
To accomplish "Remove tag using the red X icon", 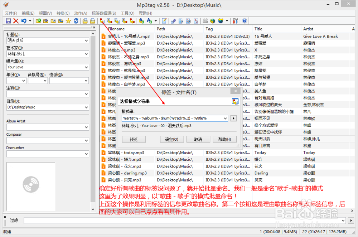I will tap(16, 21).
